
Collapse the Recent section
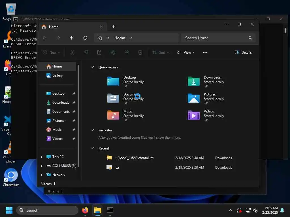tap(92, 148)
